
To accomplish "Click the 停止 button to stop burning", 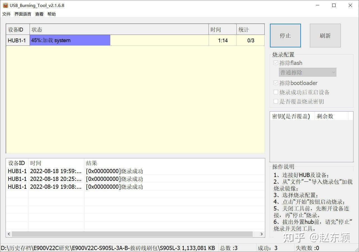I will pyautogui.click(x=285, y=35).
